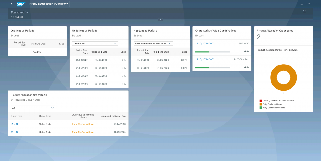The image size is (321, 161).
Task: Open Load between 80% and 100% dropdown
Action: click(x=153, y=44)
